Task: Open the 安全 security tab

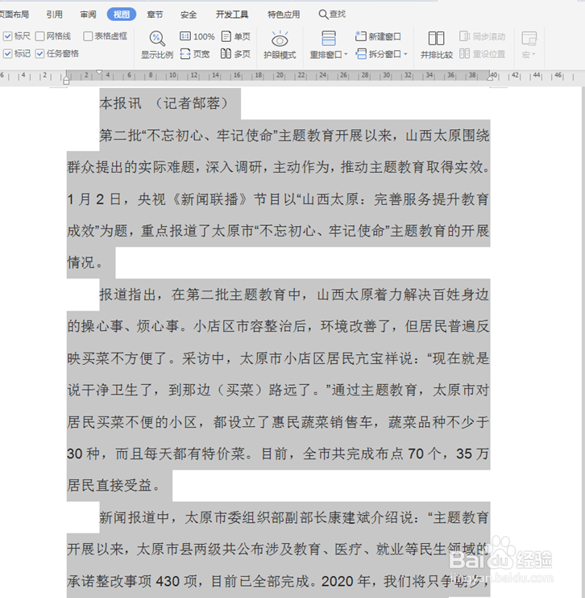Action: pyautogui.click(x=189, y=15)
